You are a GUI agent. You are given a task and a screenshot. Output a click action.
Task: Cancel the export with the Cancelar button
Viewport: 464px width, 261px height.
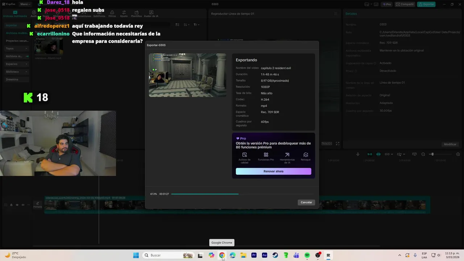(x=306, y=202)
